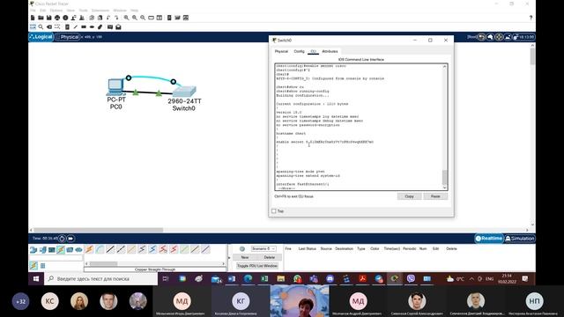Open the Attributes tab in Switch0 window
This screenshot has width=564, height=317.
click(x=330, y=51)
